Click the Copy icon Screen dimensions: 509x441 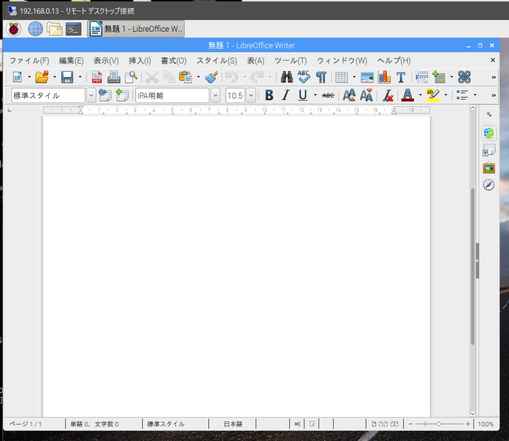pos(169,77)
